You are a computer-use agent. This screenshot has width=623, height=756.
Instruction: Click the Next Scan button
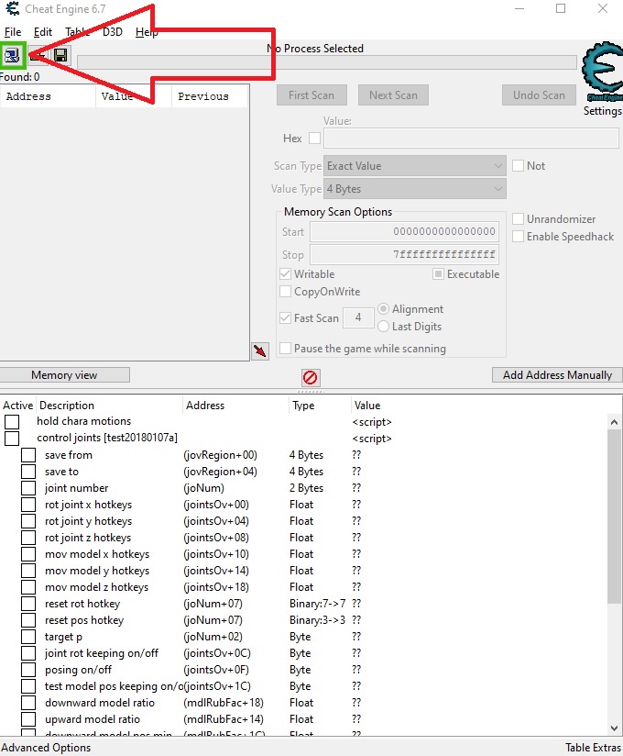(393, 95)
